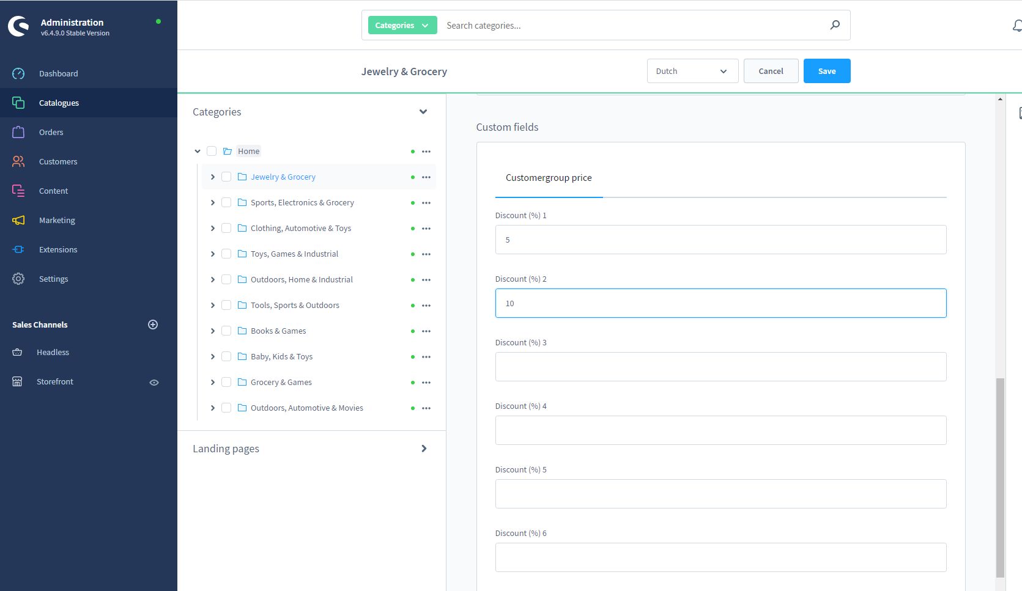
Task: Expand the Landing pages section
Action: pyautogui.click(x=424, y=449)
